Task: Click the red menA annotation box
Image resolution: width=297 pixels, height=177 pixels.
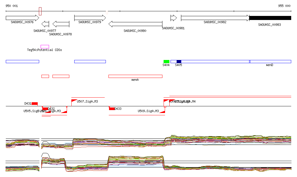Action: 135,76
